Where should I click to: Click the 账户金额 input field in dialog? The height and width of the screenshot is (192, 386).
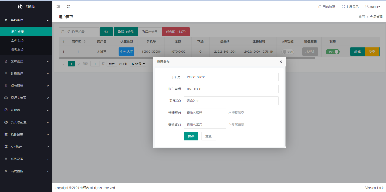coord(231,89)
